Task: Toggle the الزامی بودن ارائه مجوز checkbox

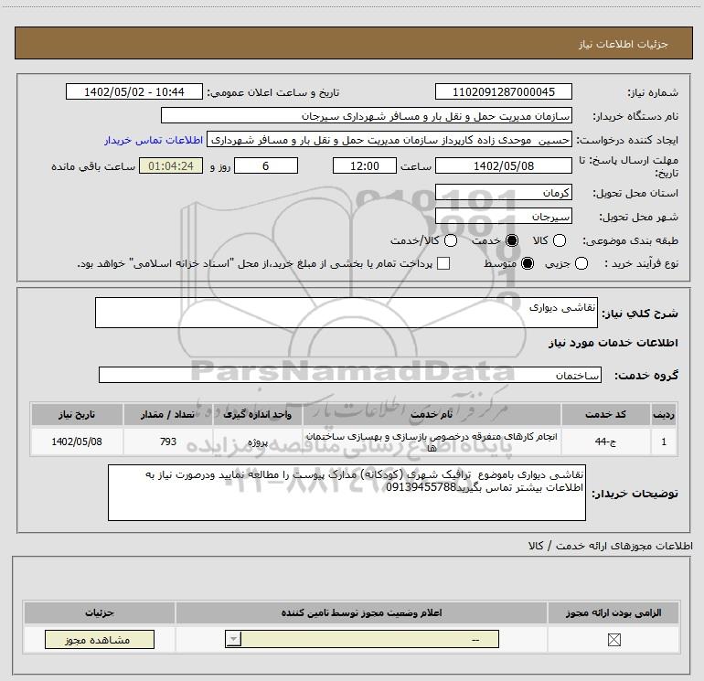Action: click(x=613, y=640)
